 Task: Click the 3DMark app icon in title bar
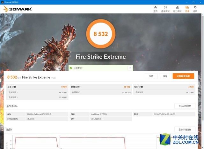click(x=2, y=2)
